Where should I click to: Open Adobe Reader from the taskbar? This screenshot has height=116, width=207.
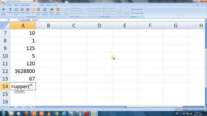click(87, 113)
